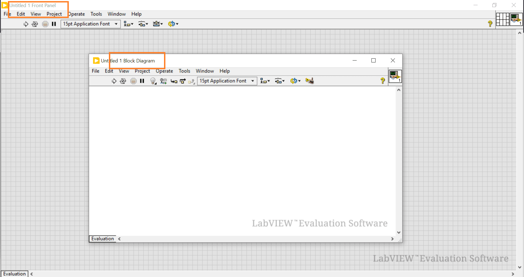
Task: Click the Front Panel connector pane grid
Action: pos(502,19)
